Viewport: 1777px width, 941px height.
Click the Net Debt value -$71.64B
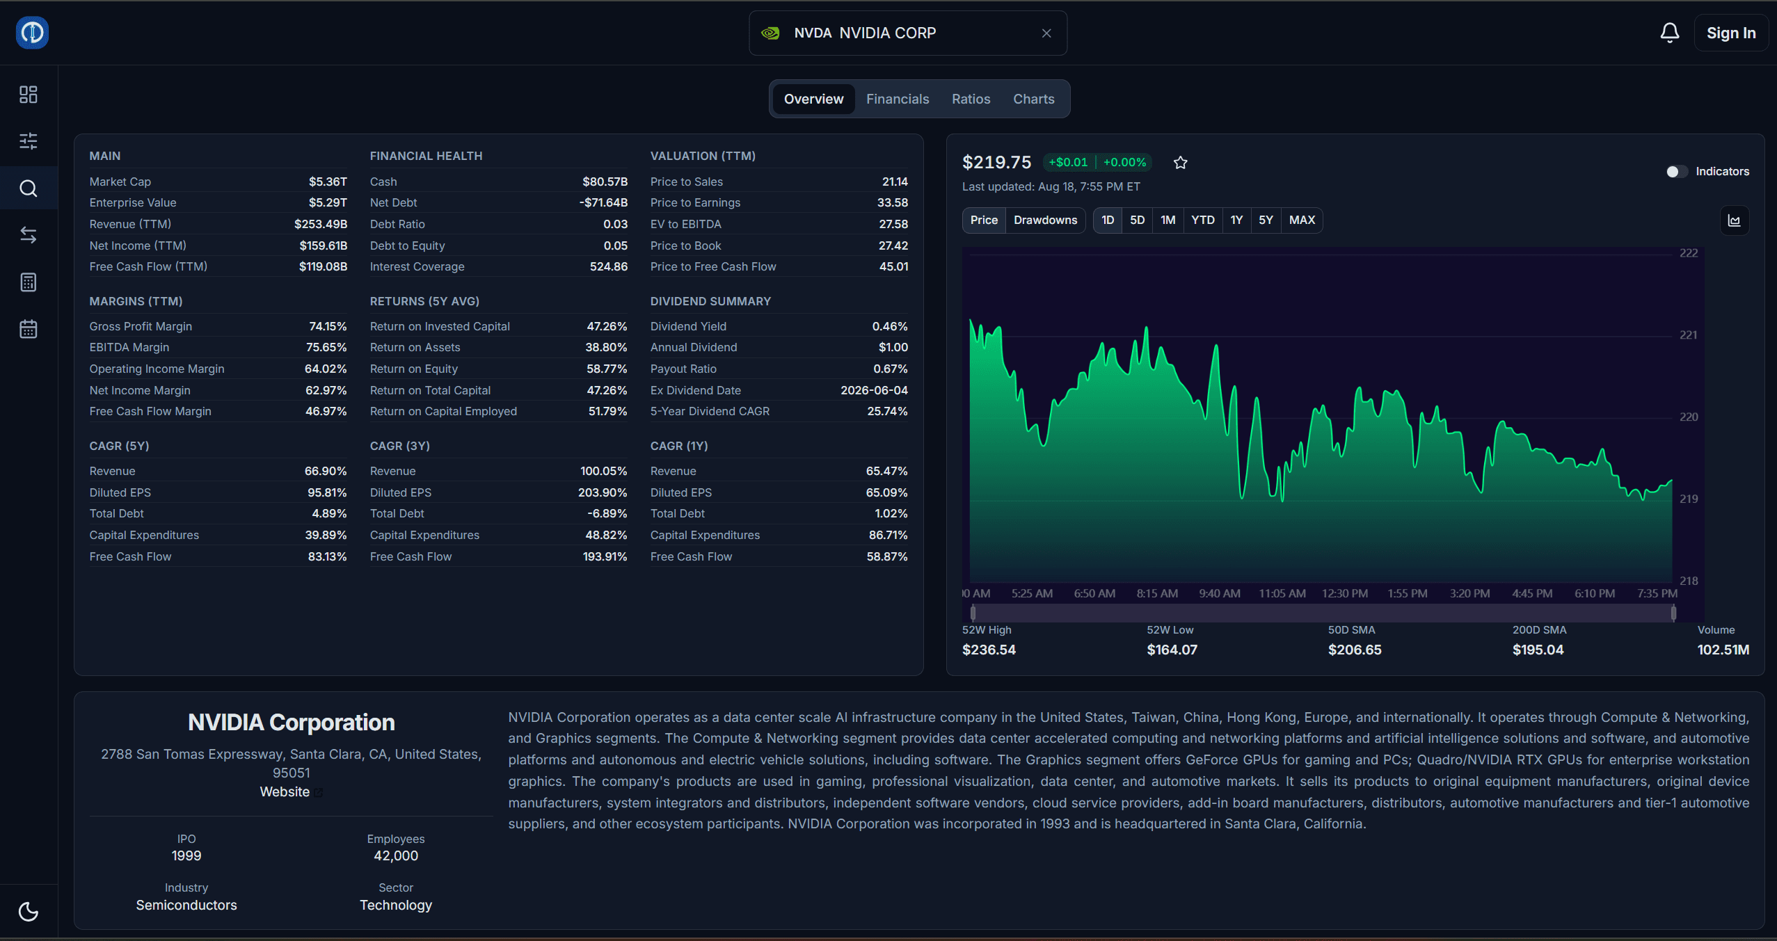603,203
